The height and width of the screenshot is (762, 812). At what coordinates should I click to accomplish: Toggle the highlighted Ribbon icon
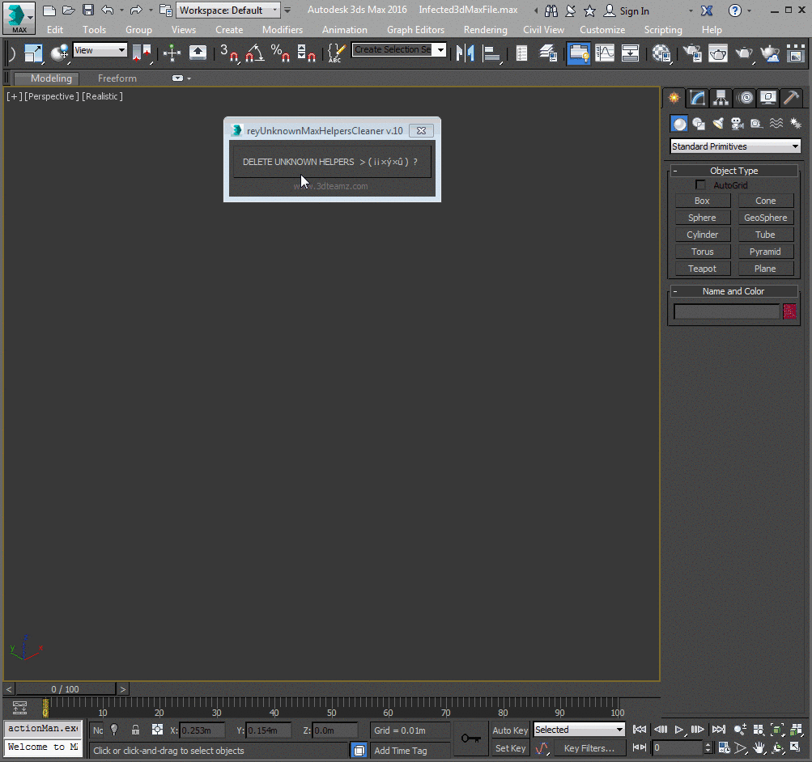[x=579, y=53]
